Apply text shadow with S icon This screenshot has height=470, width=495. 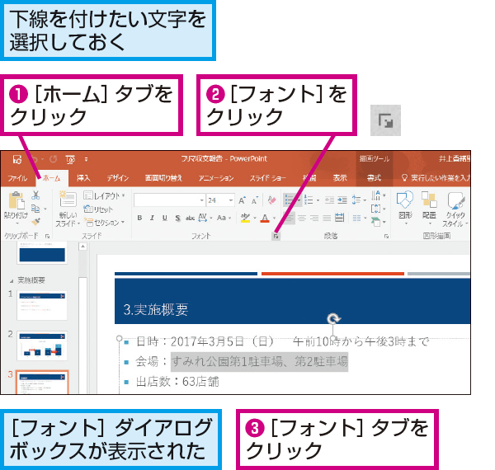tap(177, 218)
